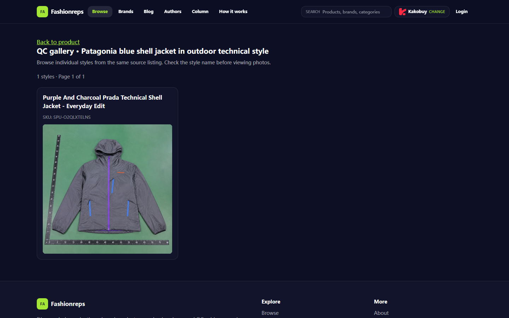
Task: Click the footer Fashionreps brand name
Action: (68, 304)
